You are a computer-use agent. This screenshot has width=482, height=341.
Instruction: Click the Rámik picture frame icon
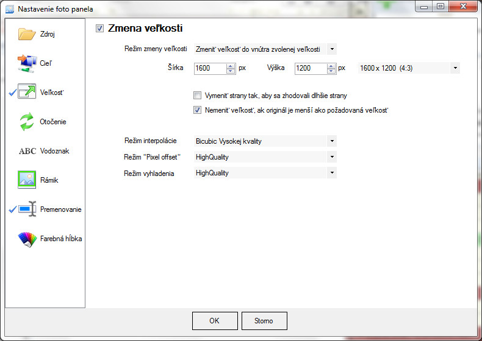27,180
